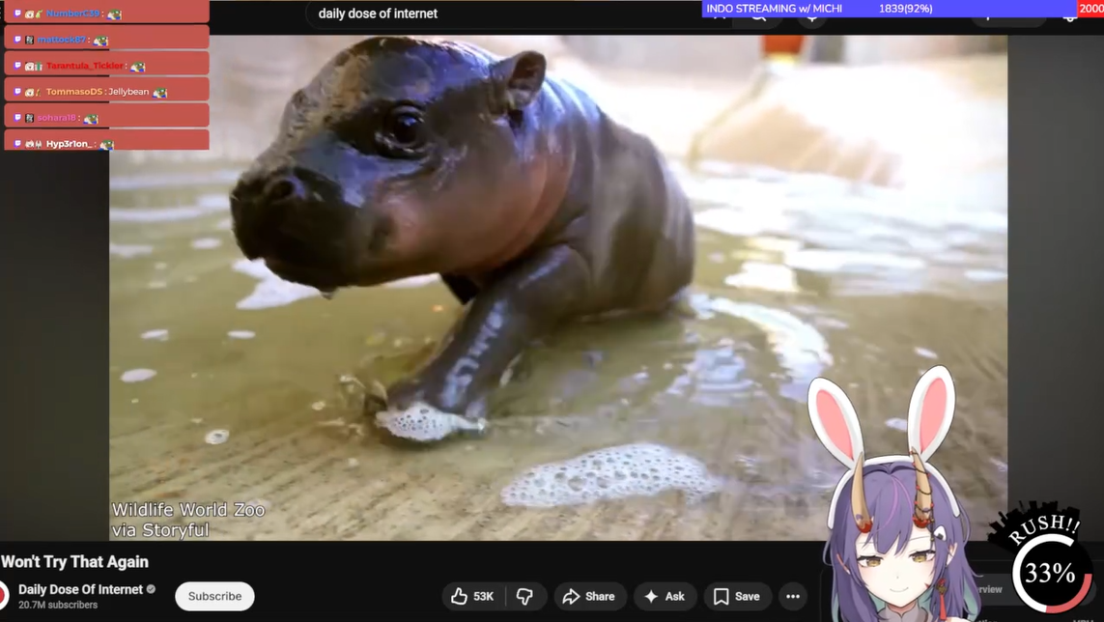Click the Wildlife World Zoo via Storyful caption

click(188, 520)
